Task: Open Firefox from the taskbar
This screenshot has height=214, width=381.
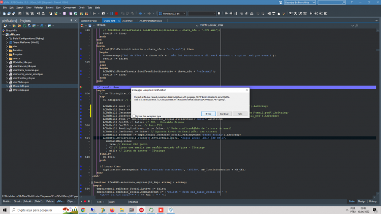Action: pos(112,210)
